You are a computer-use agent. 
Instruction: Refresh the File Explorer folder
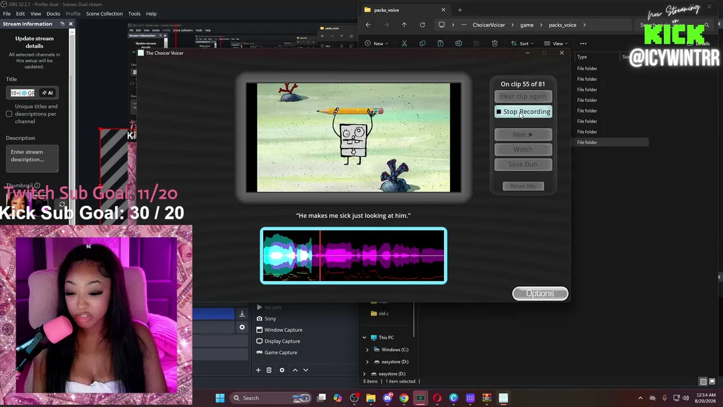point(422,25)
